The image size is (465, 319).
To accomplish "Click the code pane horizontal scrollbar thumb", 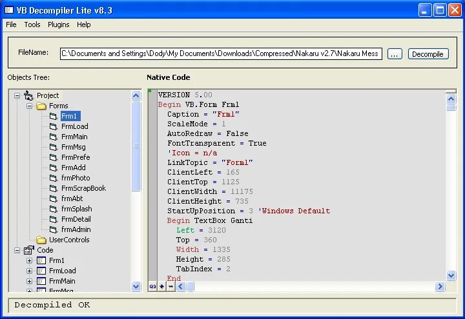I will (x=191, y=286).
